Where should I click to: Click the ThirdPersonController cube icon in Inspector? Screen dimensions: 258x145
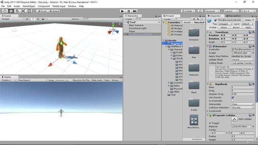pyautogui.click(x=210, y=21)
